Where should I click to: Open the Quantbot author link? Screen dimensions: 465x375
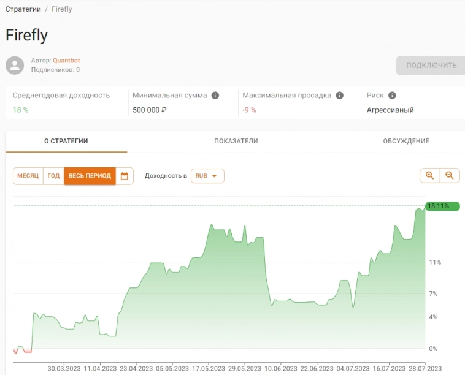point(66,61)
